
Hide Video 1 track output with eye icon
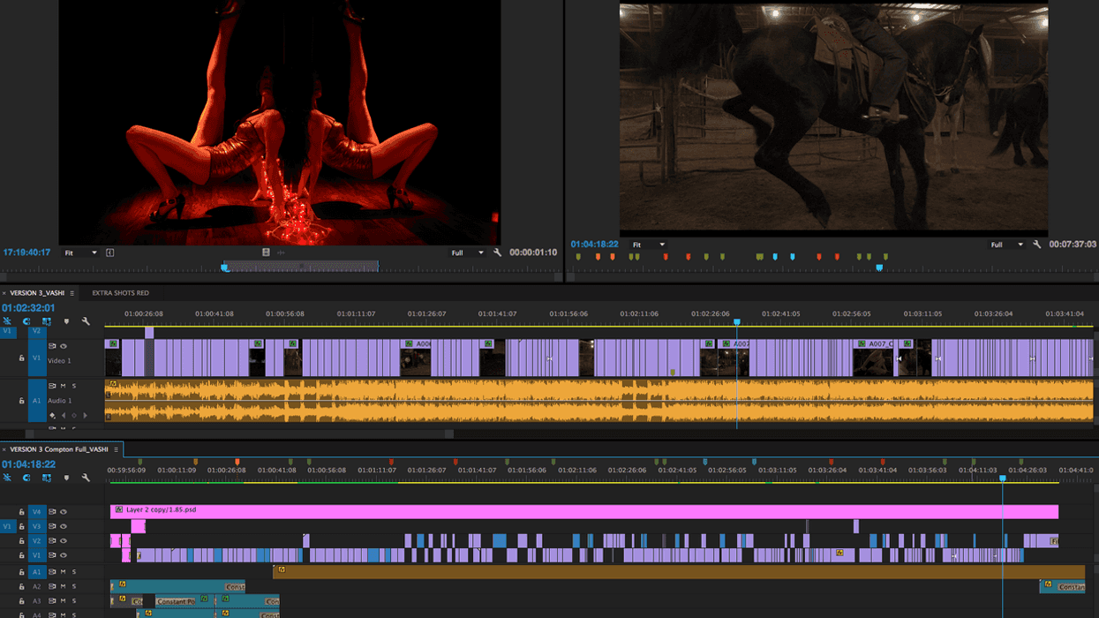(x=64, y=346)
